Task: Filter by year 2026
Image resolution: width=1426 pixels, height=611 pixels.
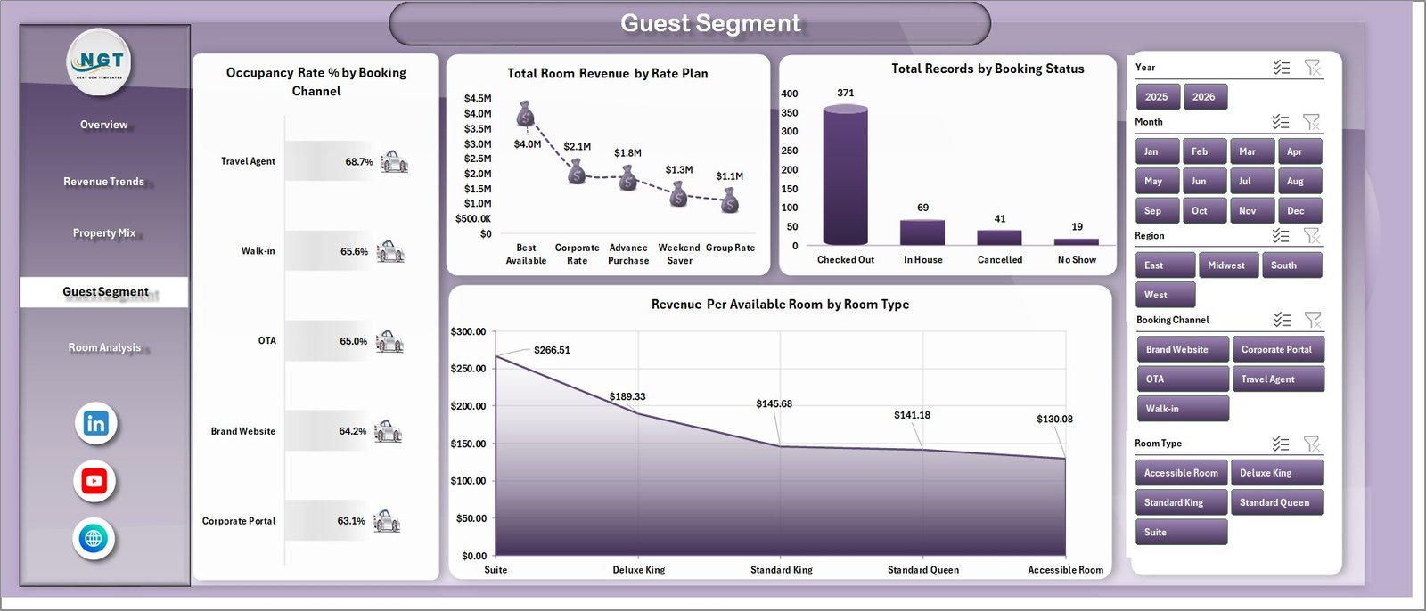Action: [1205, 97]
